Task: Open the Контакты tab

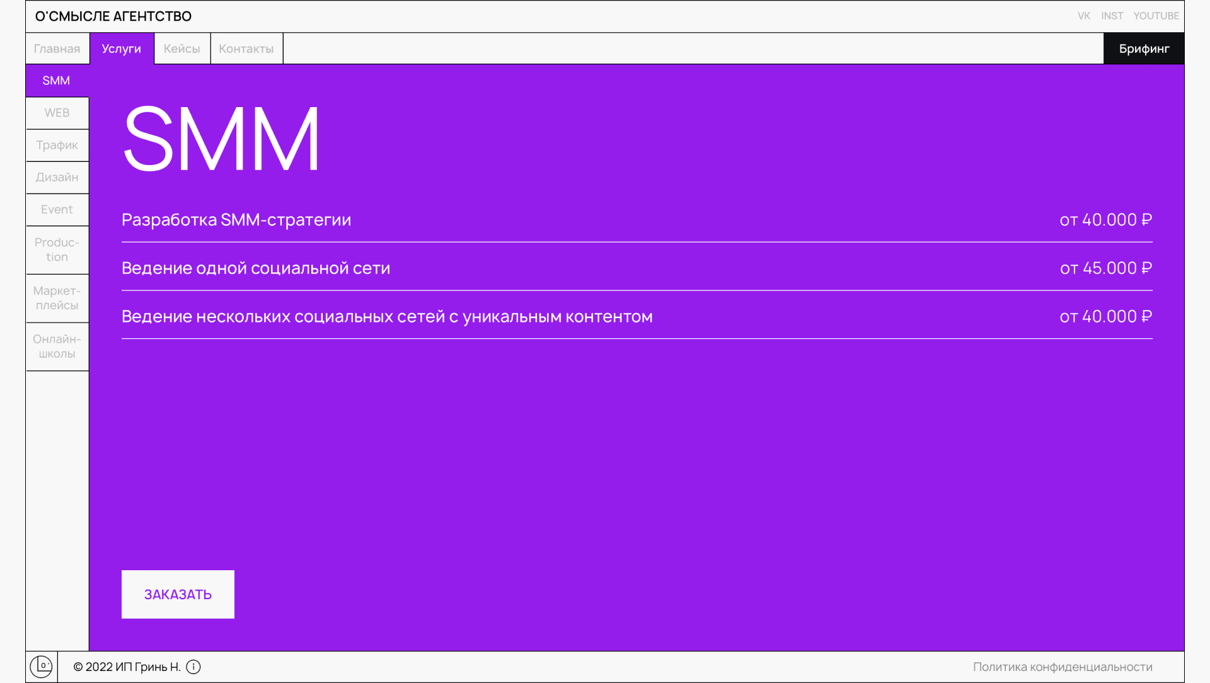Action: point(246,49)
